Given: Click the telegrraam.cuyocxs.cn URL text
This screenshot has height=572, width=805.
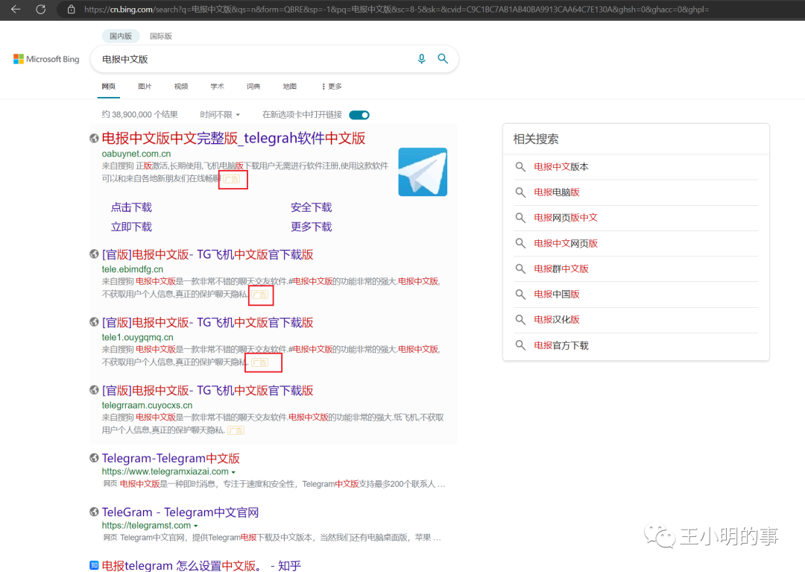Looking at the screenshot, I should (147, 405).
